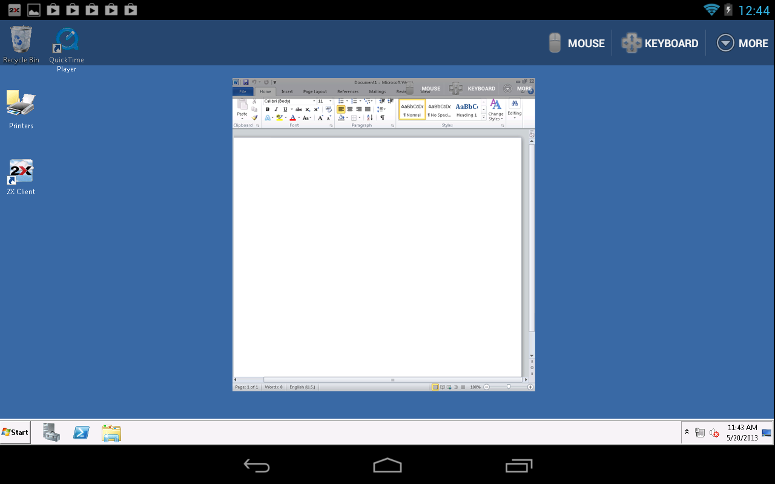This screenshot has width=775, height=484.
Task: Expand the Styles gallery More arrow
Action: 484,117
